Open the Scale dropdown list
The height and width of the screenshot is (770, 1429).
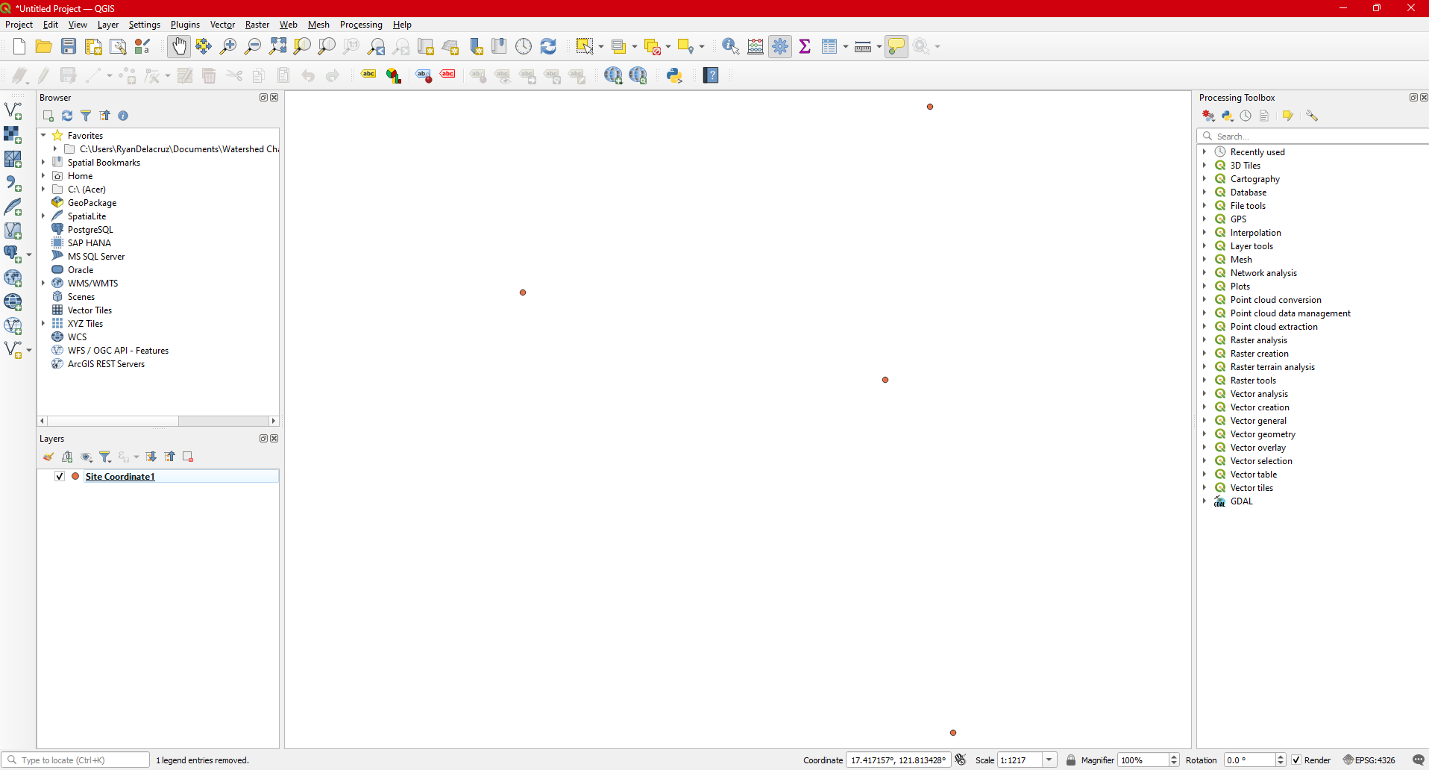pos(1049,760)
